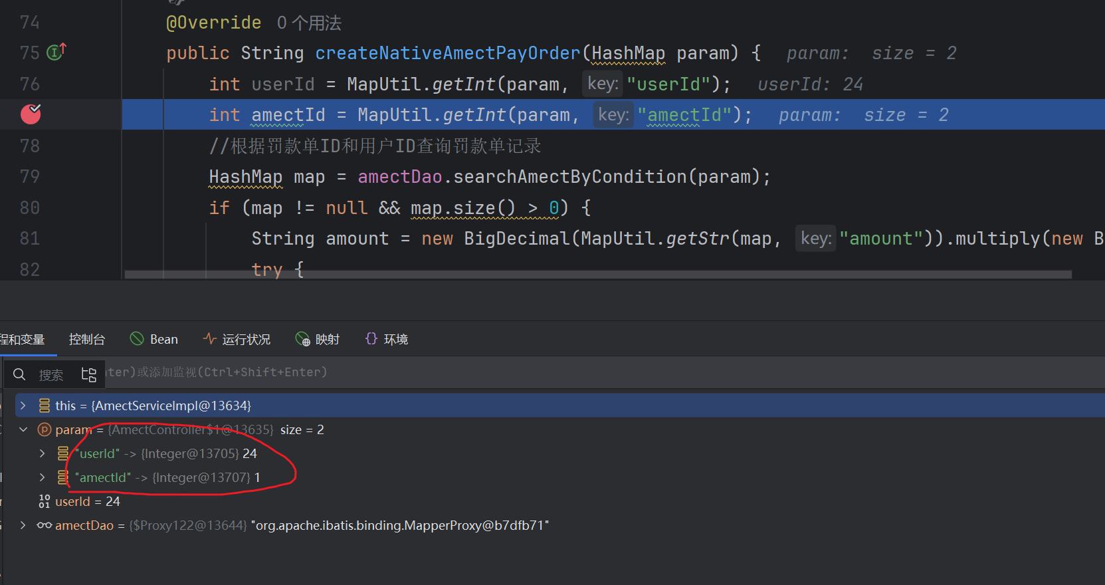Click the tree layout icon beside 搜索
Screen dimensions: 1105x585
pos(88,374)
